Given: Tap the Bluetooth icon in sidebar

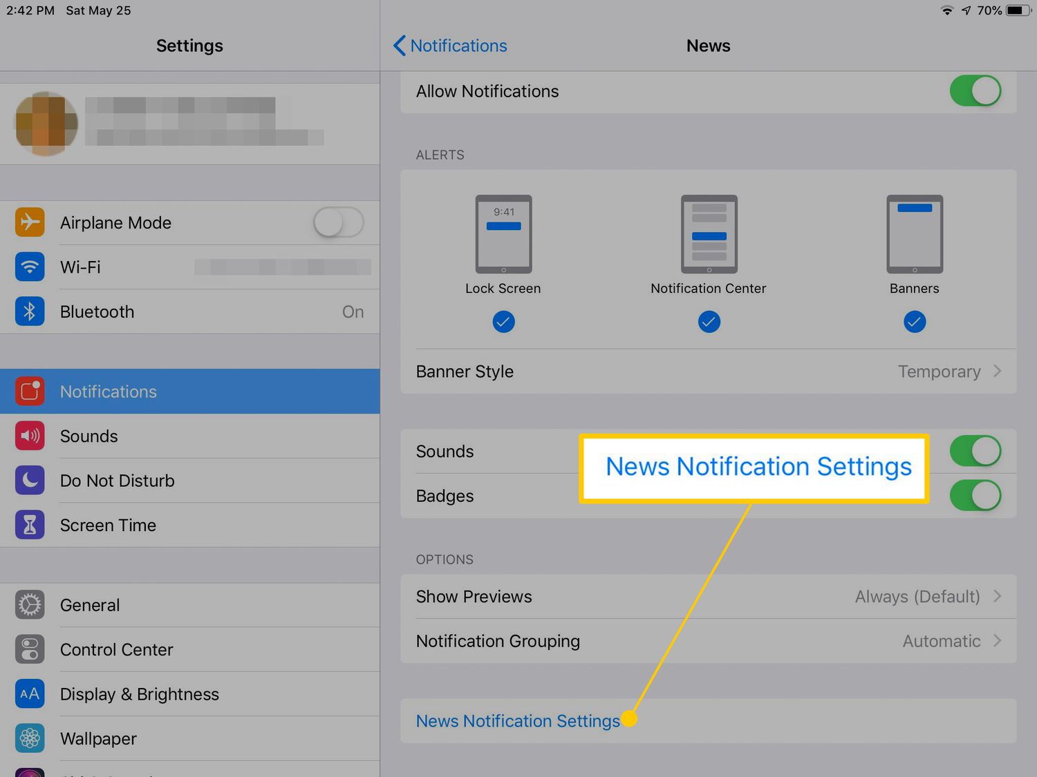Looking at the screenshot, I should pyautogui.click(x=30, y=311).
